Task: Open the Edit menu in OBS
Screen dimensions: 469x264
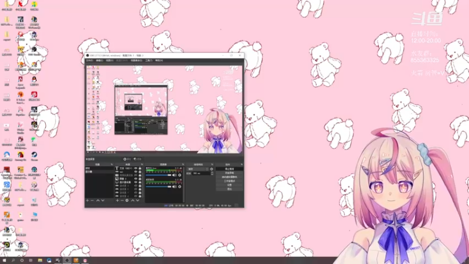Action: [100, 60]
